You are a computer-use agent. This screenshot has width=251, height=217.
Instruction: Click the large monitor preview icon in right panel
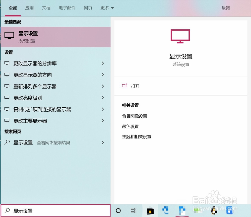[180, 36]
